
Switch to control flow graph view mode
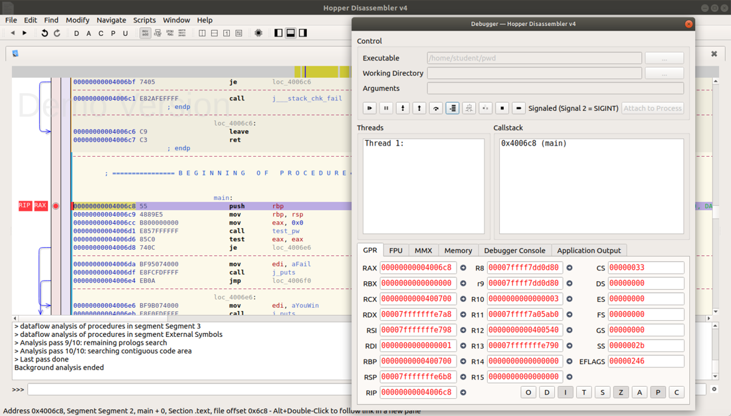click(x=157, y=33)
